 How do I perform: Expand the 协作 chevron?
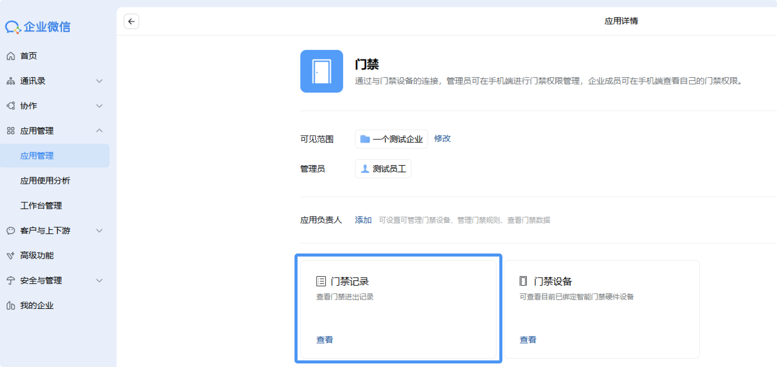coord(99,106)
